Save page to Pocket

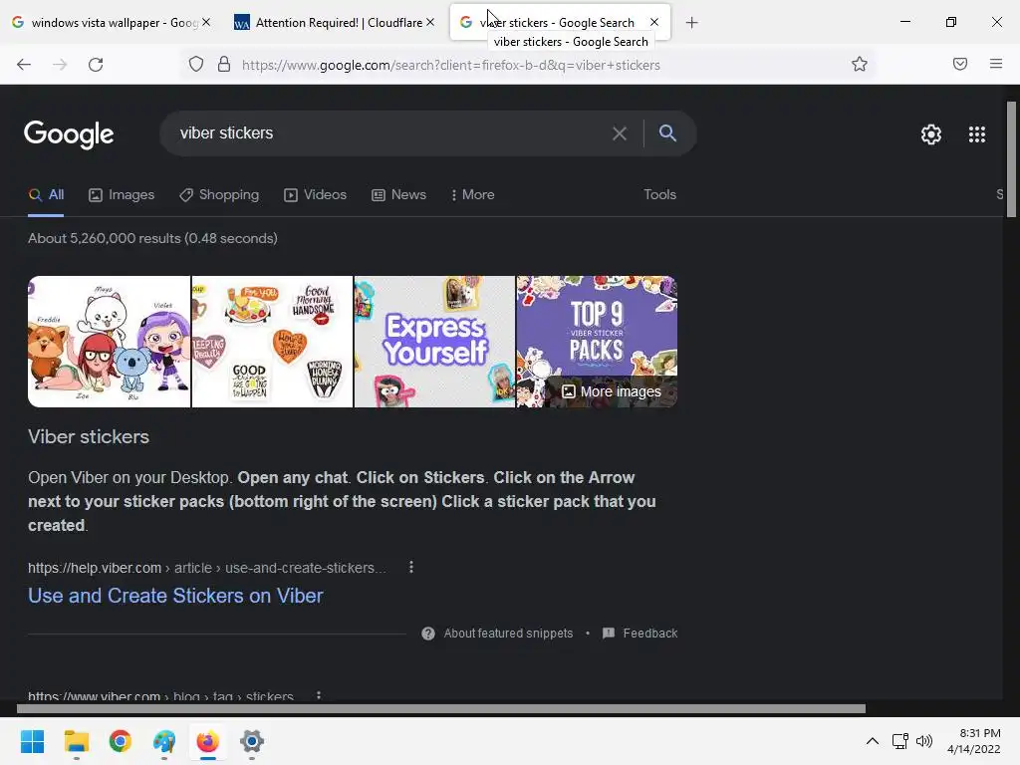[x=960, y=64]
